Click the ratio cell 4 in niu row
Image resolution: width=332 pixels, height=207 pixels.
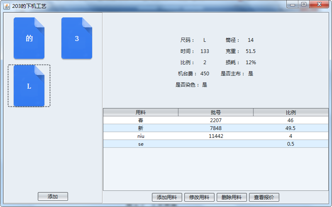tap(291, 136)
